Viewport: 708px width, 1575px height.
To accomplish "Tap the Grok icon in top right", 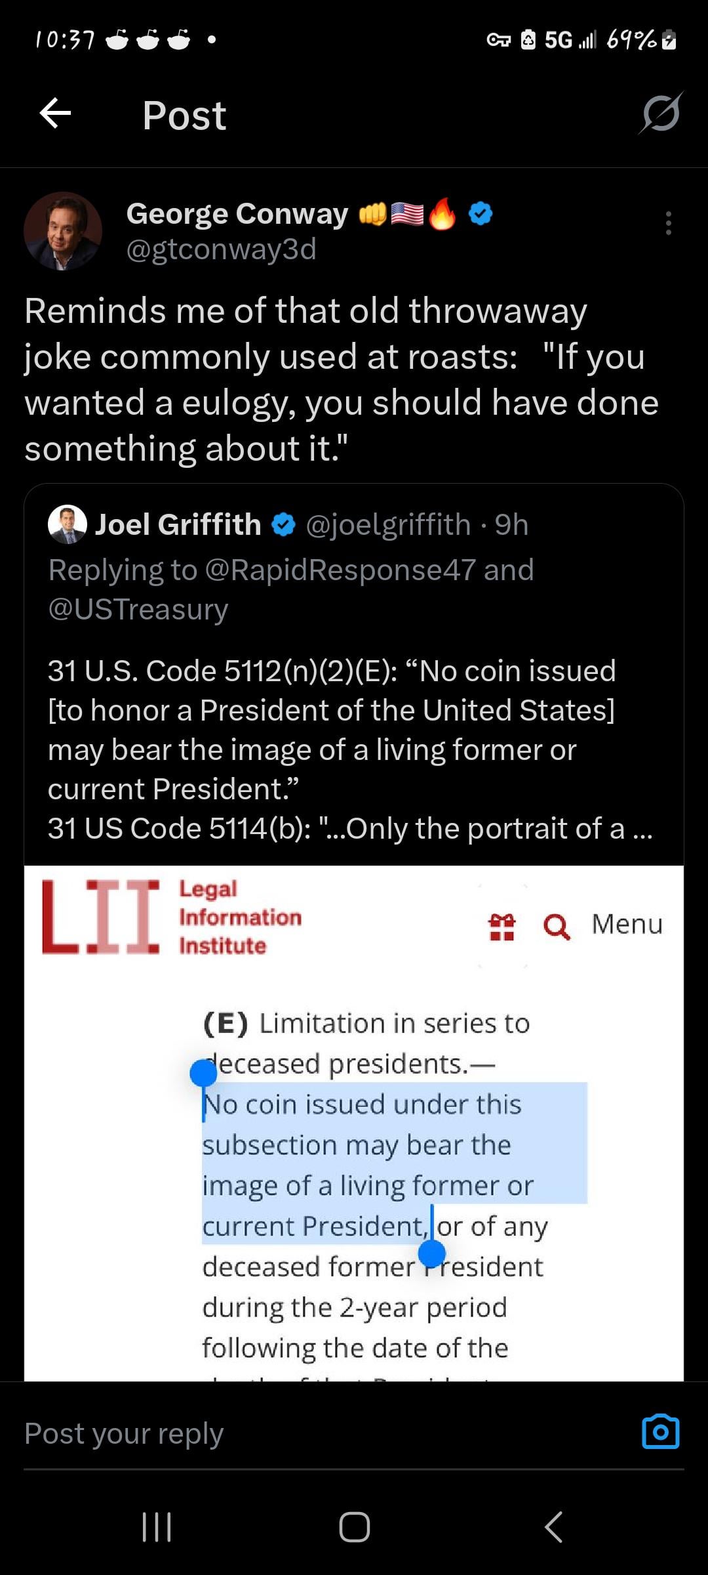I will click(661, 114).
